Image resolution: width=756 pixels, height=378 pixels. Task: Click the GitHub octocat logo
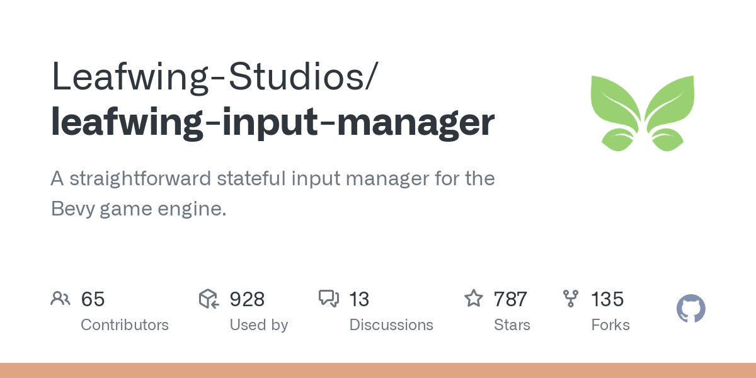click(x=690, y=309)
